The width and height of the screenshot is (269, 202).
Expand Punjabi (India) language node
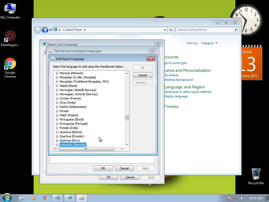pyautogui.click(x=57, y=128)
